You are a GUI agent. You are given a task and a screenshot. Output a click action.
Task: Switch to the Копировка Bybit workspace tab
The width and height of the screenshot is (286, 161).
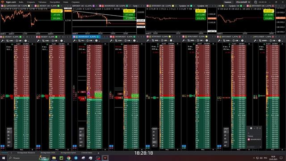point(68,153)
